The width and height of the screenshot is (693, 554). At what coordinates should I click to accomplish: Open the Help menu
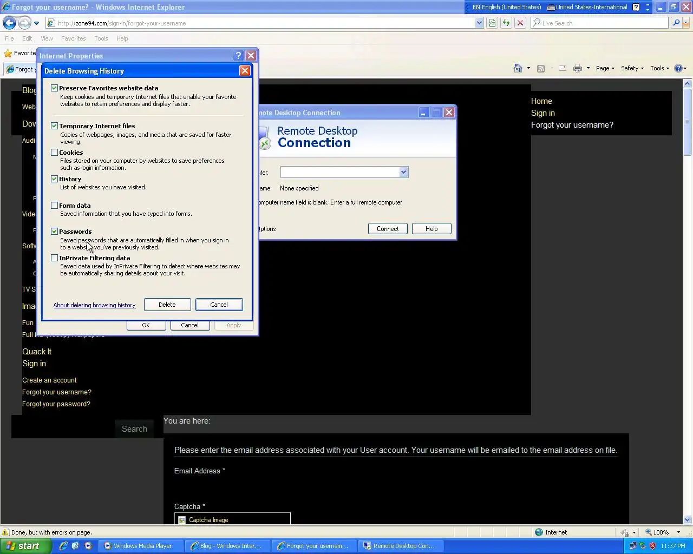pyautogui.click(x=122, y=38)
